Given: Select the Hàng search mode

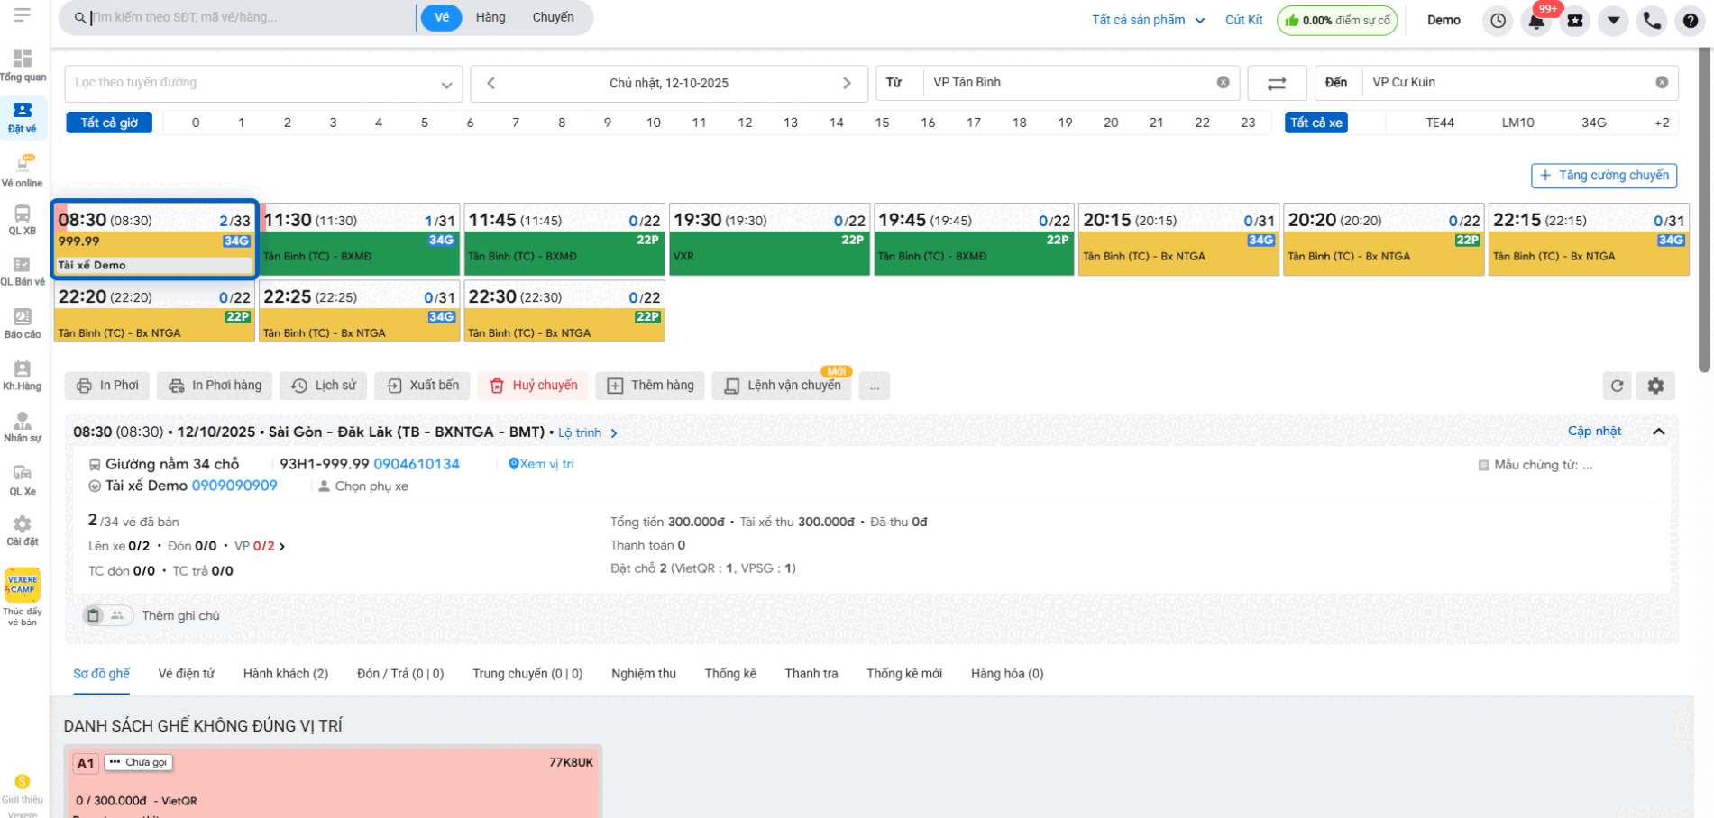Looking at the screenshot, I should (490, 17).
